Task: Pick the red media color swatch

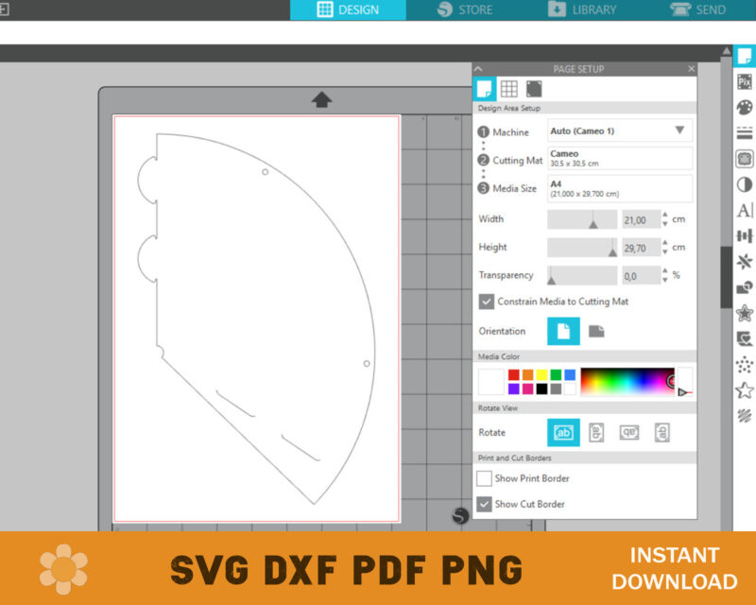Action: 514,375
